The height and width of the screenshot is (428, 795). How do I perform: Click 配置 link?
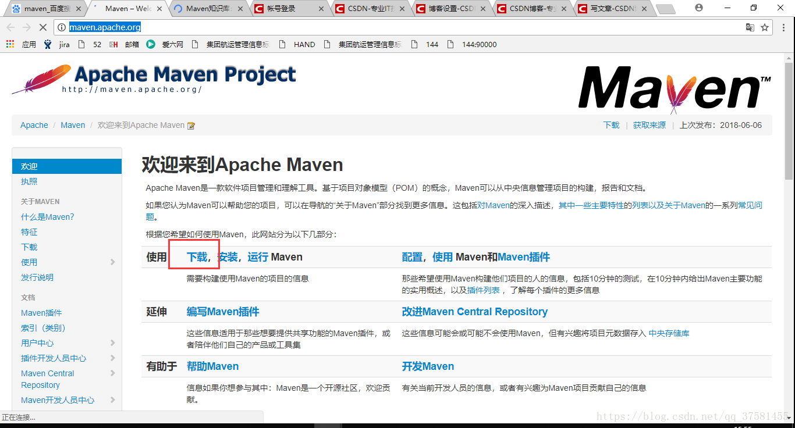(412, 257)
